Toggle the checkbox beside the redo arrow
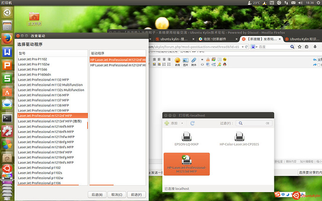This screenshot has height=201, width=322. 319,65
